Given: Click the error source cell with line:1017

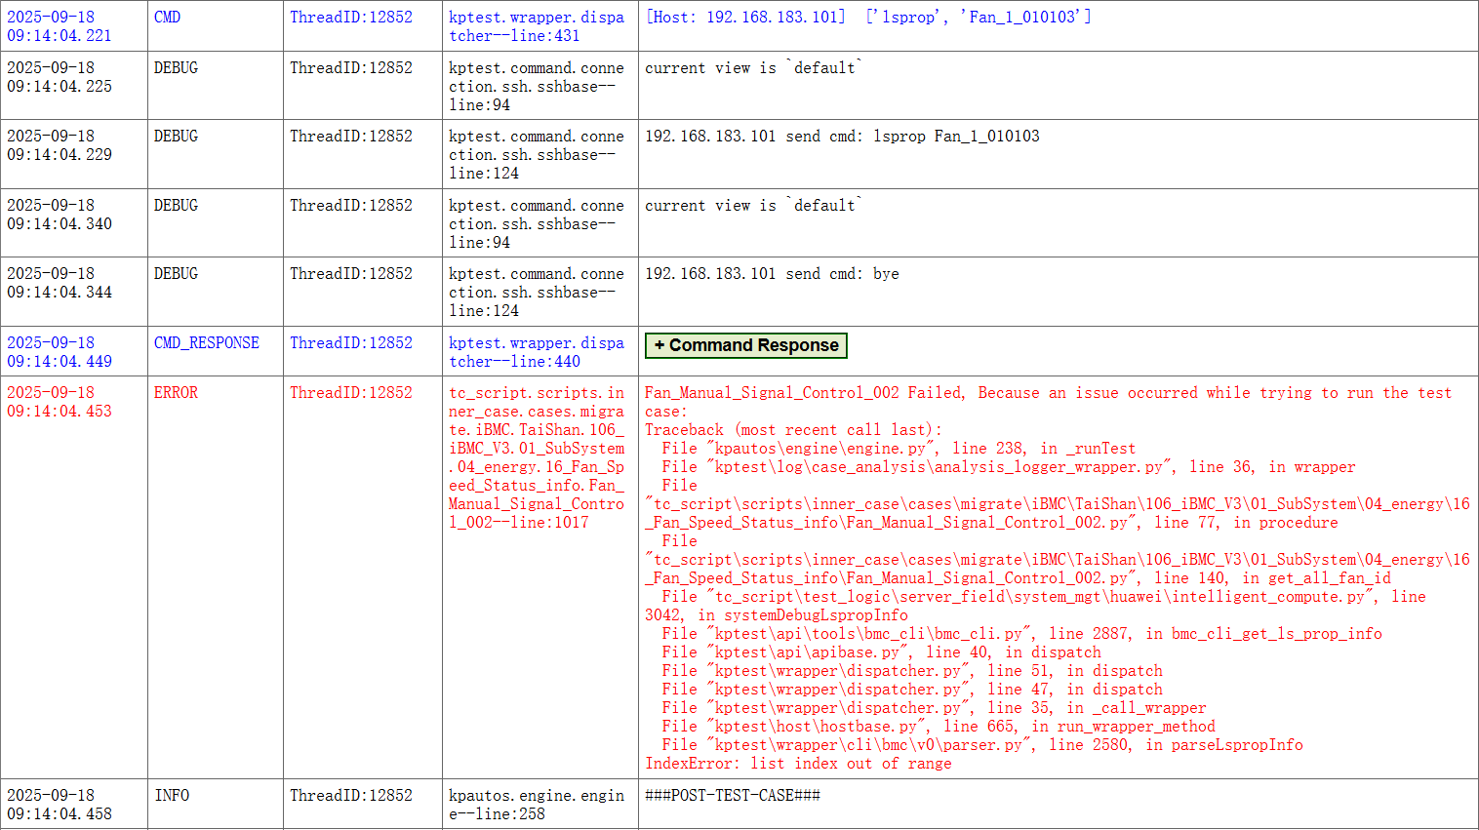Looking at the screenshot, I should [x=536, y=457].
